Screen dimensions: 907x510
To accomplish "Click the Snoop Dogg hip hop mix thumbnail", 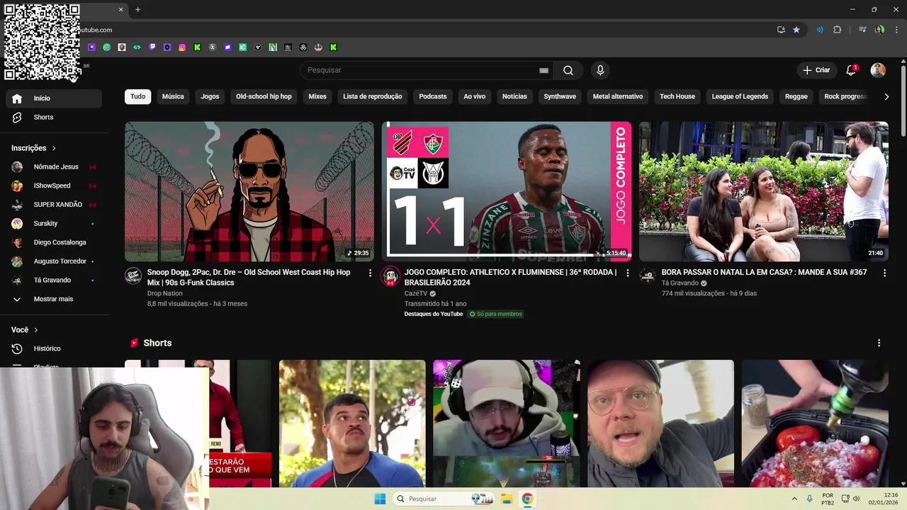I will coord(249,191).
